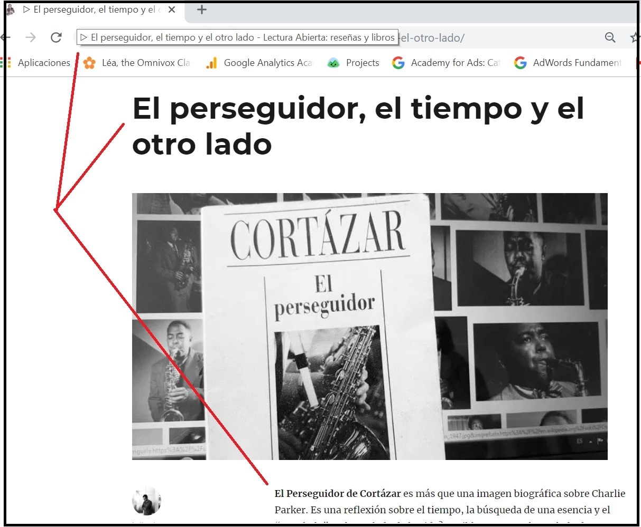Click the Google Analytics bar chart icon
The width and height of the screenshot is (641, 527).
click(x=211, y=63)
